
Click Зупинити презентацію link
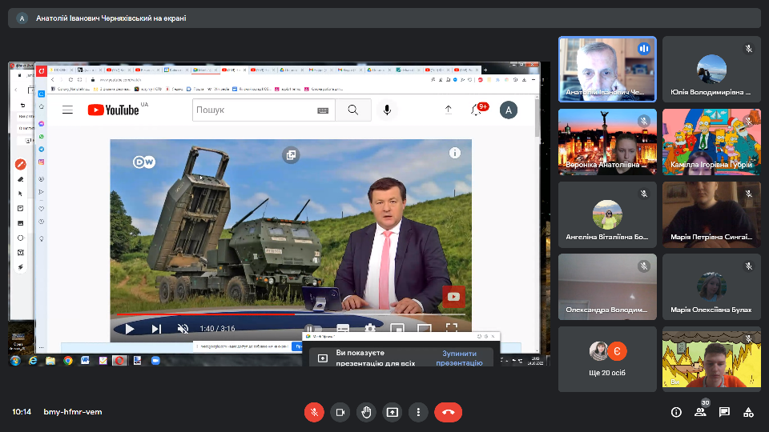459,358
